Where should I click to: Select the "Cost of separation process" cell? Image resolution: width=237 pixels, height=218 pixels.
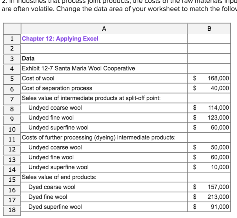(104, 88)
